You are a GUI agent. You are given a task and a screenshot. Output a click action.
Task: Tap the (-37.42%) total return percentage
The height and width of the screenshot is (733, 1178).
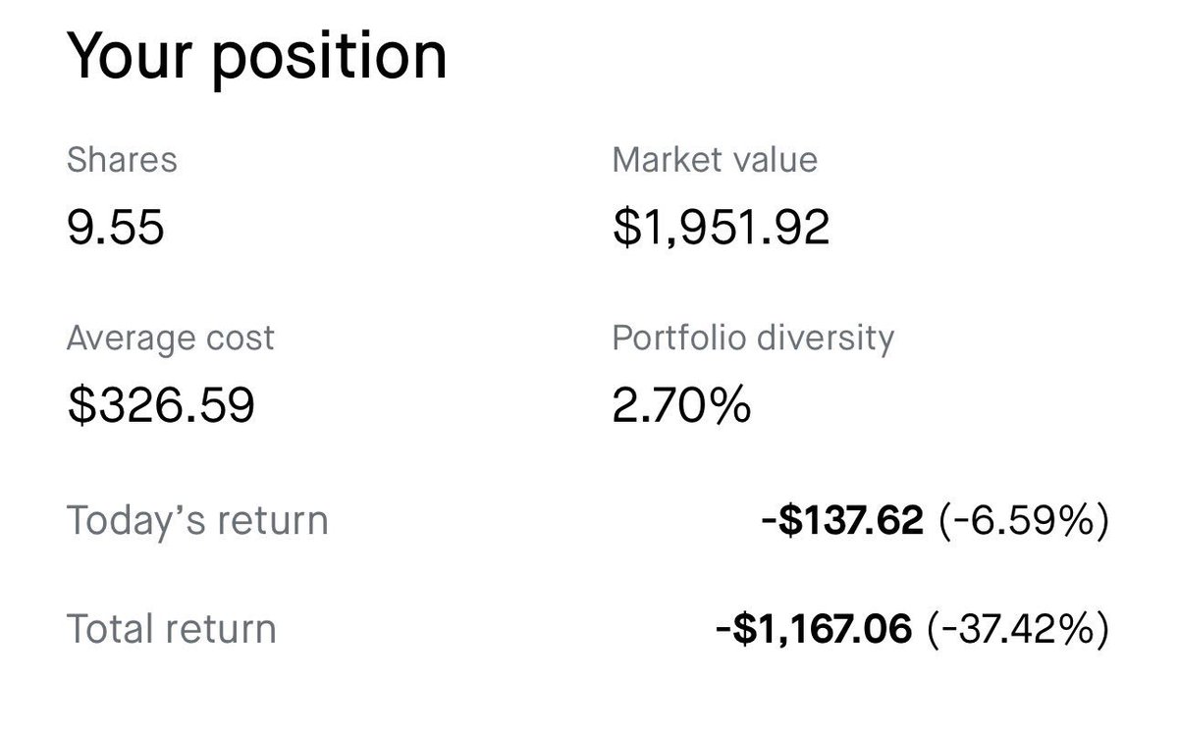click(x=1018, y=629)
